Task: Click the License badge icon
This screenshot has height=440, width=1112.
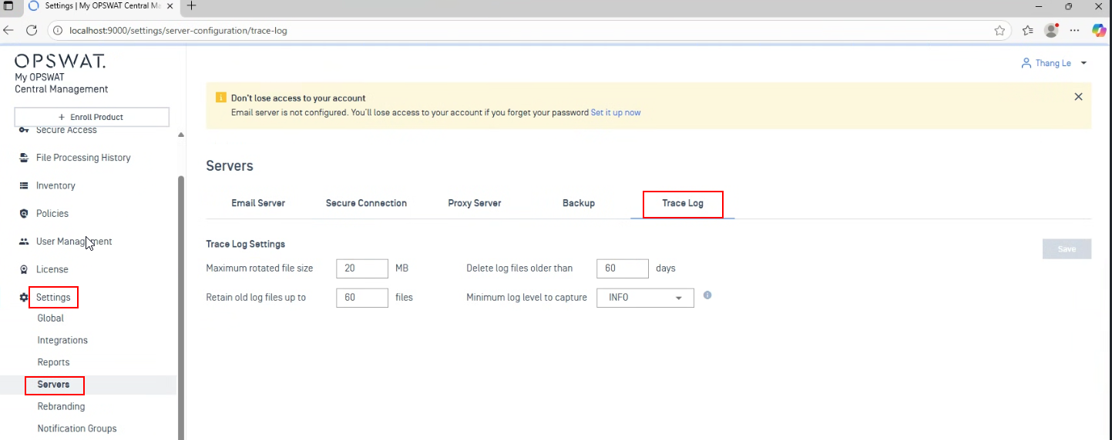Action: coord(24,269)
